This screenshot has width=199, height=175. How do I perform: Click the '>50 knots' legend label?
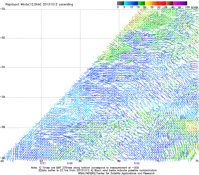[x=191, y=7]
